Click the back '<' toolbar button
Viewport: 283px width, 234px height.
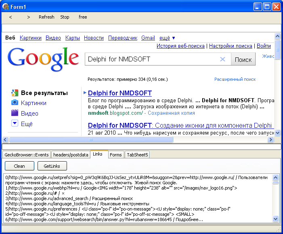pos(10,17)
